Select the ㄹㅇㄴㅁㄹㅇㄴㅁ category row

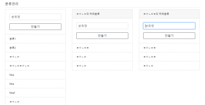click(x=35, y=66)
